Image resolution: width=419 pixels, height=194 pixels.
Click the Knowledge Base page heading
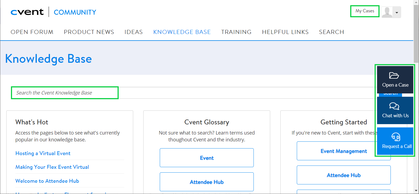pyautogui.click(x=49, y=59)
